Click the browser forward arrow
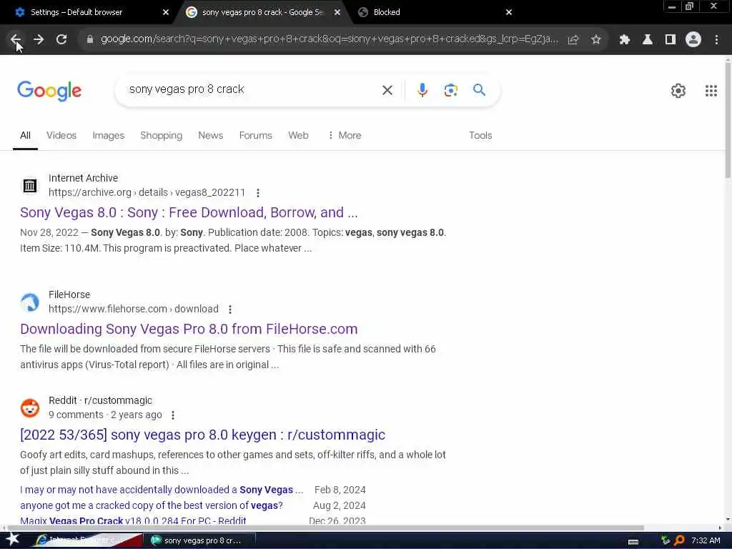 pyautogui.click(x=39, y=40)
